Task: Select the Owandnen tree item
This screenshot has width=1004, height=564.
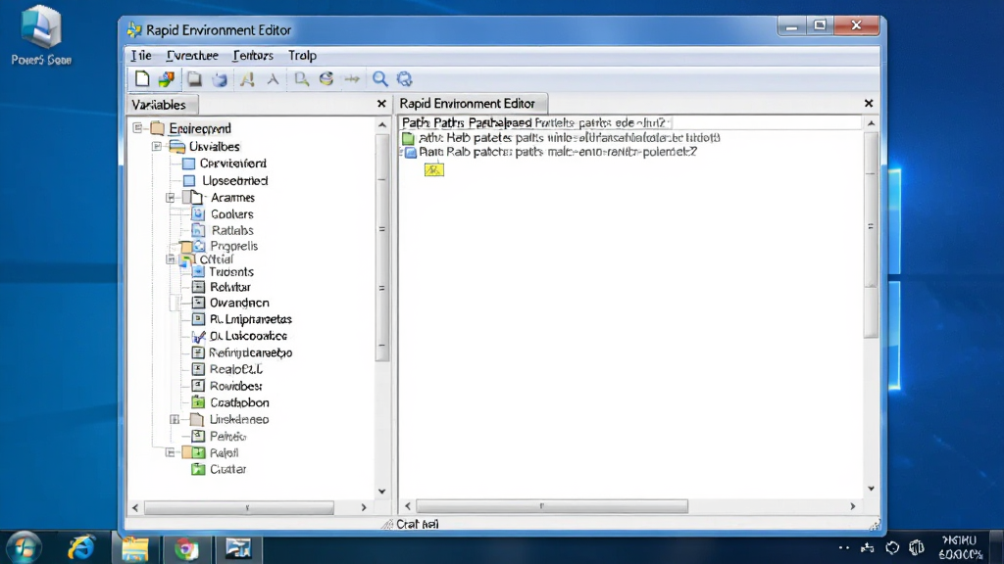Action: coord(239,304)
